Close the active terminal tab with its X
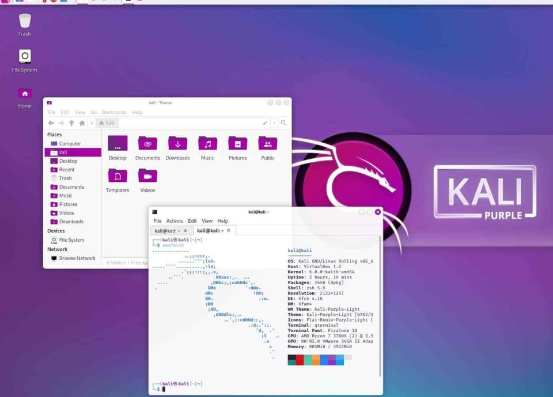This screenshot has width=553, height=397. (229, 230)
